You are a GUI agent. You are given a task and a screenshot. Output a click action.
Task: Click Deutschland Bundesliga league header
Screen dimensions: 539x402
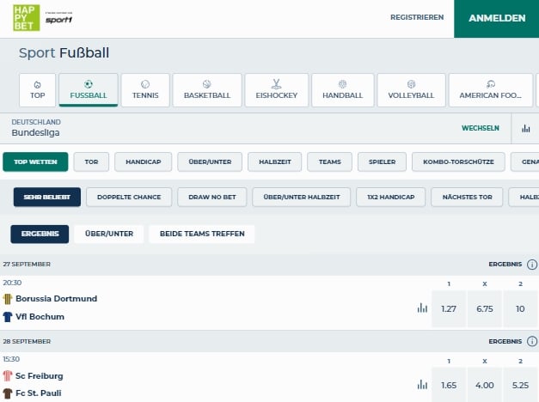pos(36,128)
